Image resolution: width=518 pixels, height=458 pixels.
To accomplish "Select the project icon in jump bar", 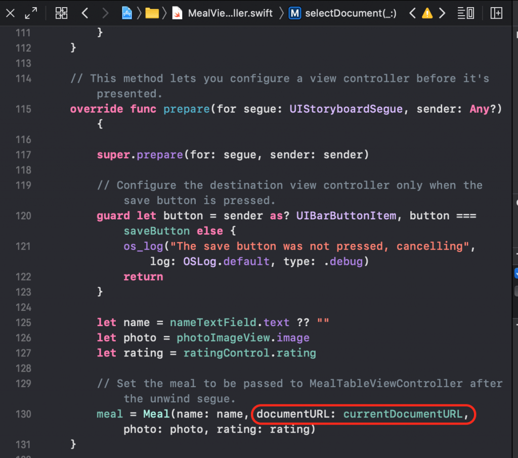I will pos(127,13).
